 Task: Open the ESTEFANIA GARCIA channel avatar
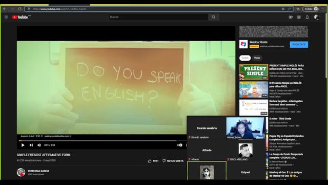tap(21, 173)
